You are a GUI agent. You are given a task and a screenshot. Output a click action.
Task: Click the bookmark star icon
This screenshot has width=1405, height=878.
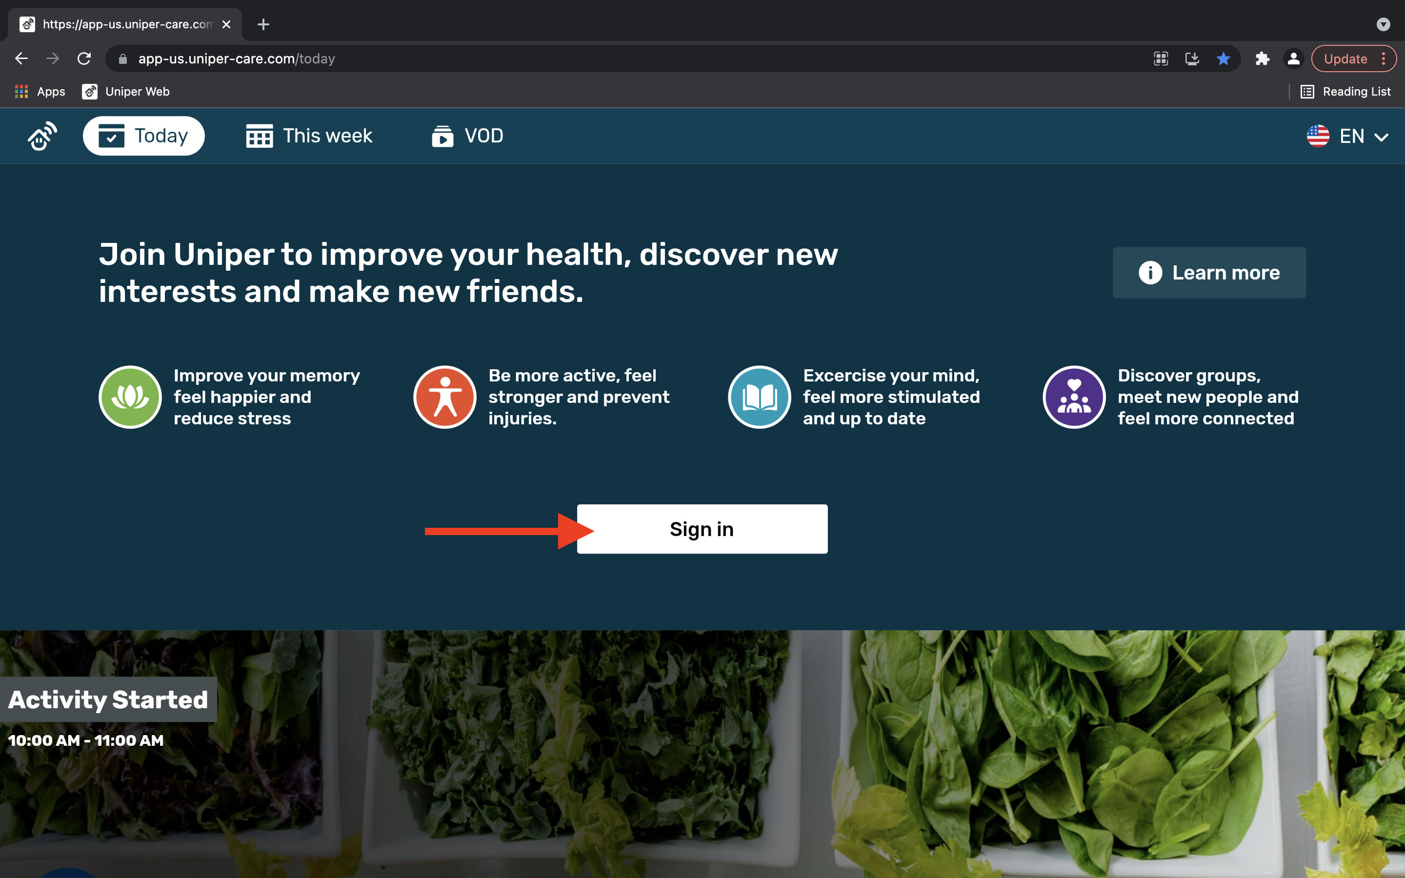pyautogui.click(x=1224, y=59)
